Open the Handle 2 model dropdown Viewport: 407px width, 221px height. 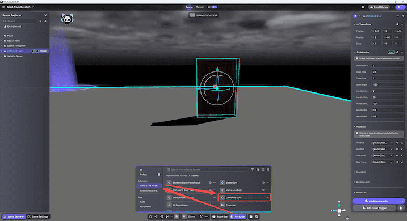(x=383, y=149)
